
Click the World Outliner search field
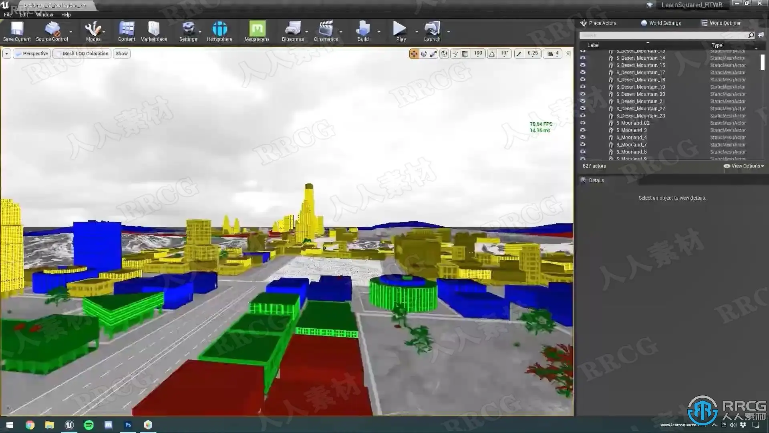pos(663,35)
